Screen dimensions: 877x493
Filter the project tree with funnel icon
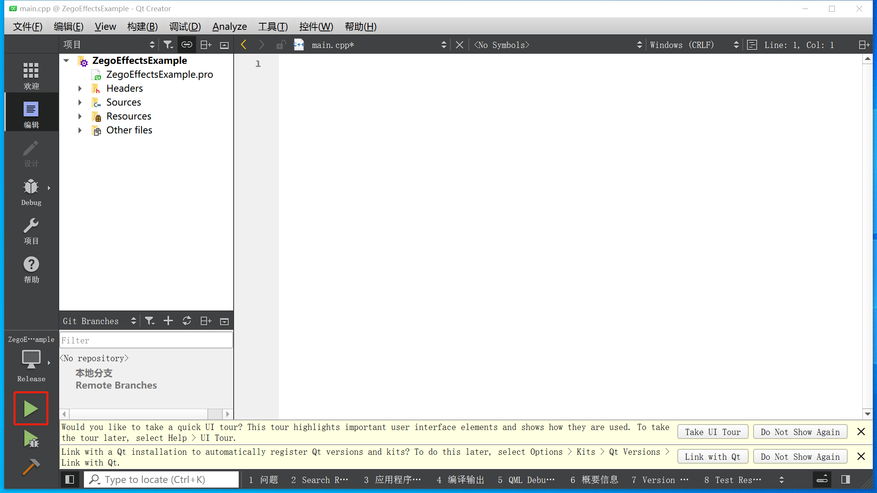[168, 45]
